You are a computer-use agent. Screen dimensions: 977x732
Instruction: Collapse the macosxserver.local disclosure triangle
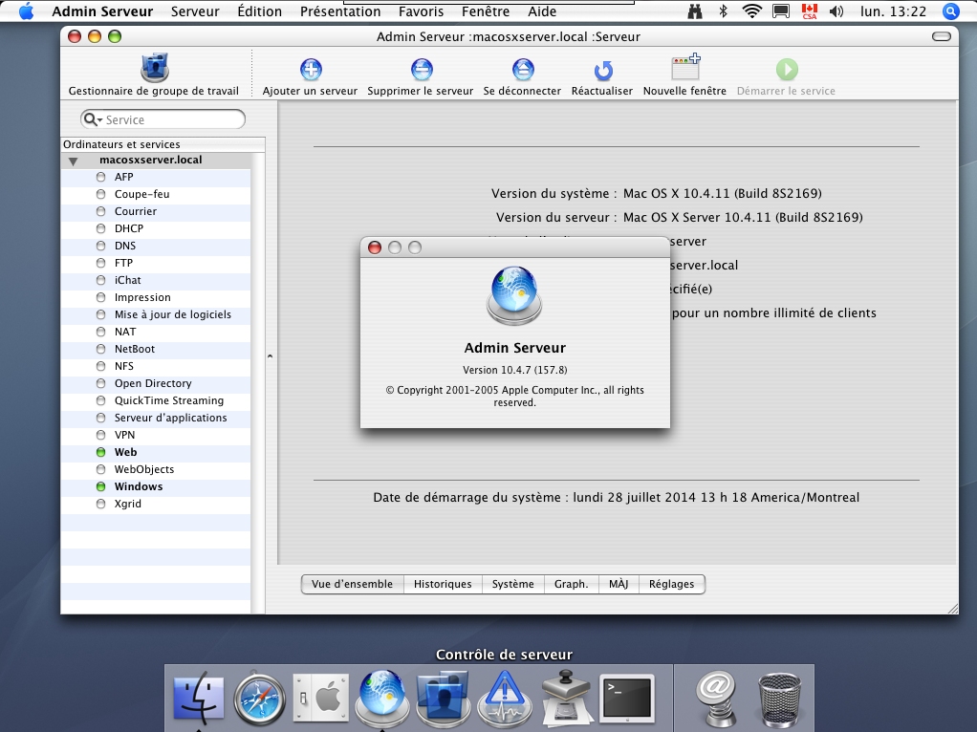[x=73, y=161]
